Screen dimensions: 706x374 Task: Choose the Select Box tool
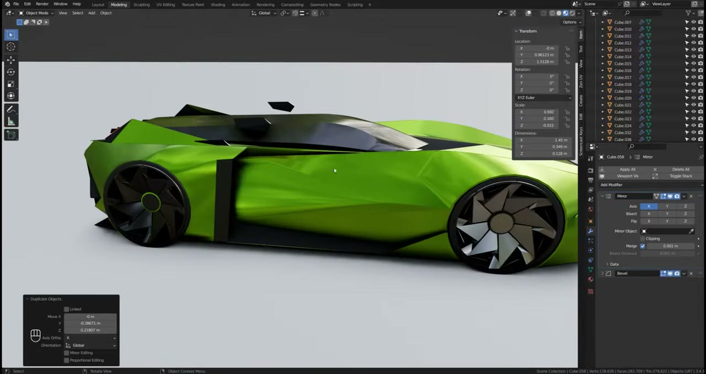(10, 35)
